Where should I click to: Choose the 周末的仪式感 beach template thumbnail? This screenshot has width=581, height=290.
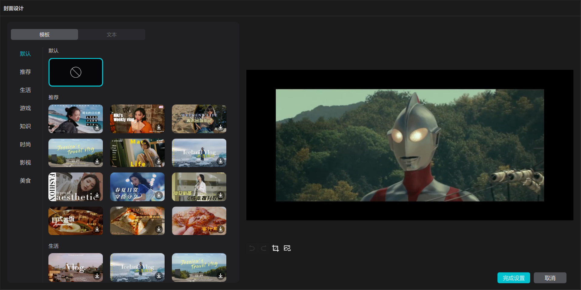coord(76,119)
